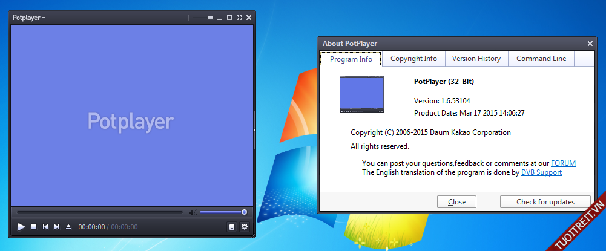This screenshot has width=606, height=251.
Task: Open the Version History tab
Action: [476, 59]
